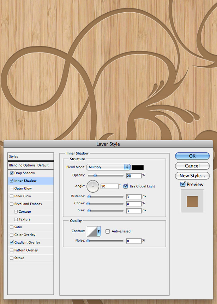Open the Blend Mode Multiply dropdown
This screenshot has width=217, height=304.
108,167
